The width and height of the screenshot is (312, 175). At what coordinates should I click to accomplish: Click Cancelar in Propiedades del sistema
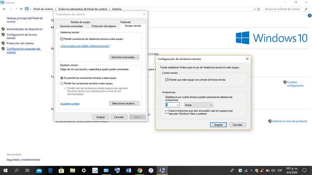[x=119, y=117]
